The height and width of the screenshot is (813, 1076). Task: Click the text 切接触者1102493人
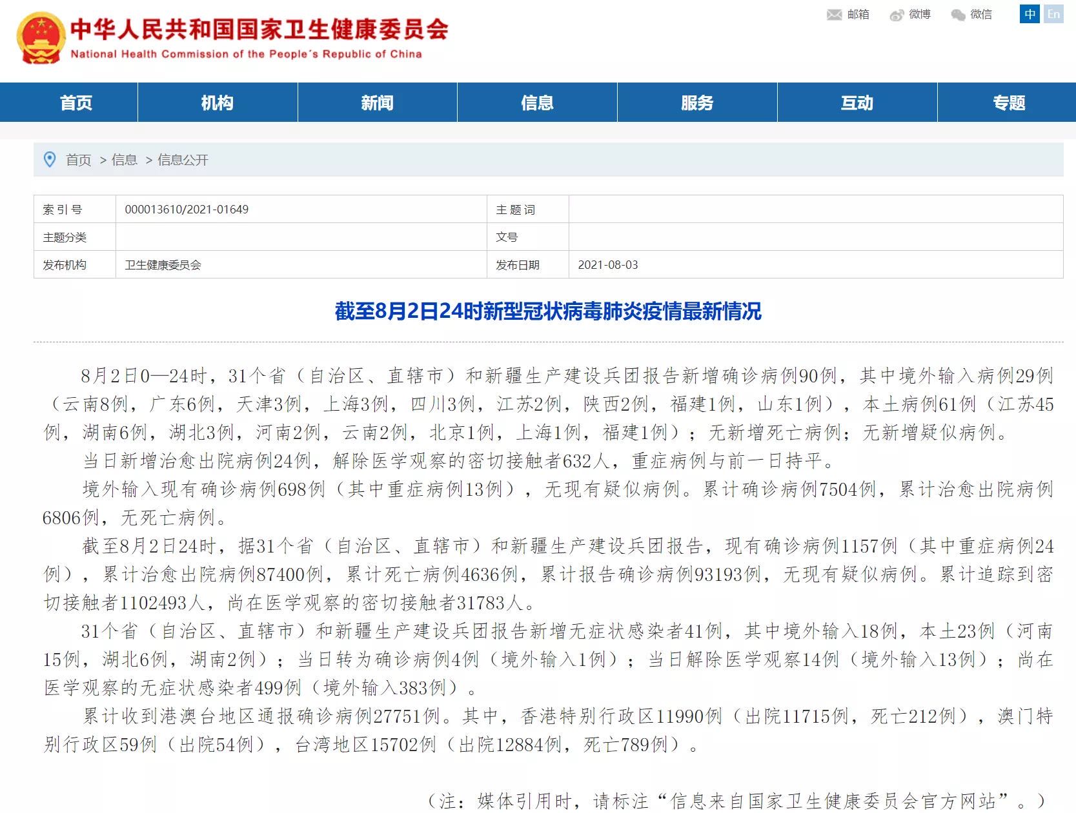(x=124, y=603)
